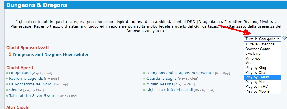
Task: Open the Tutte le Categorie combo box
Action: 262,39
